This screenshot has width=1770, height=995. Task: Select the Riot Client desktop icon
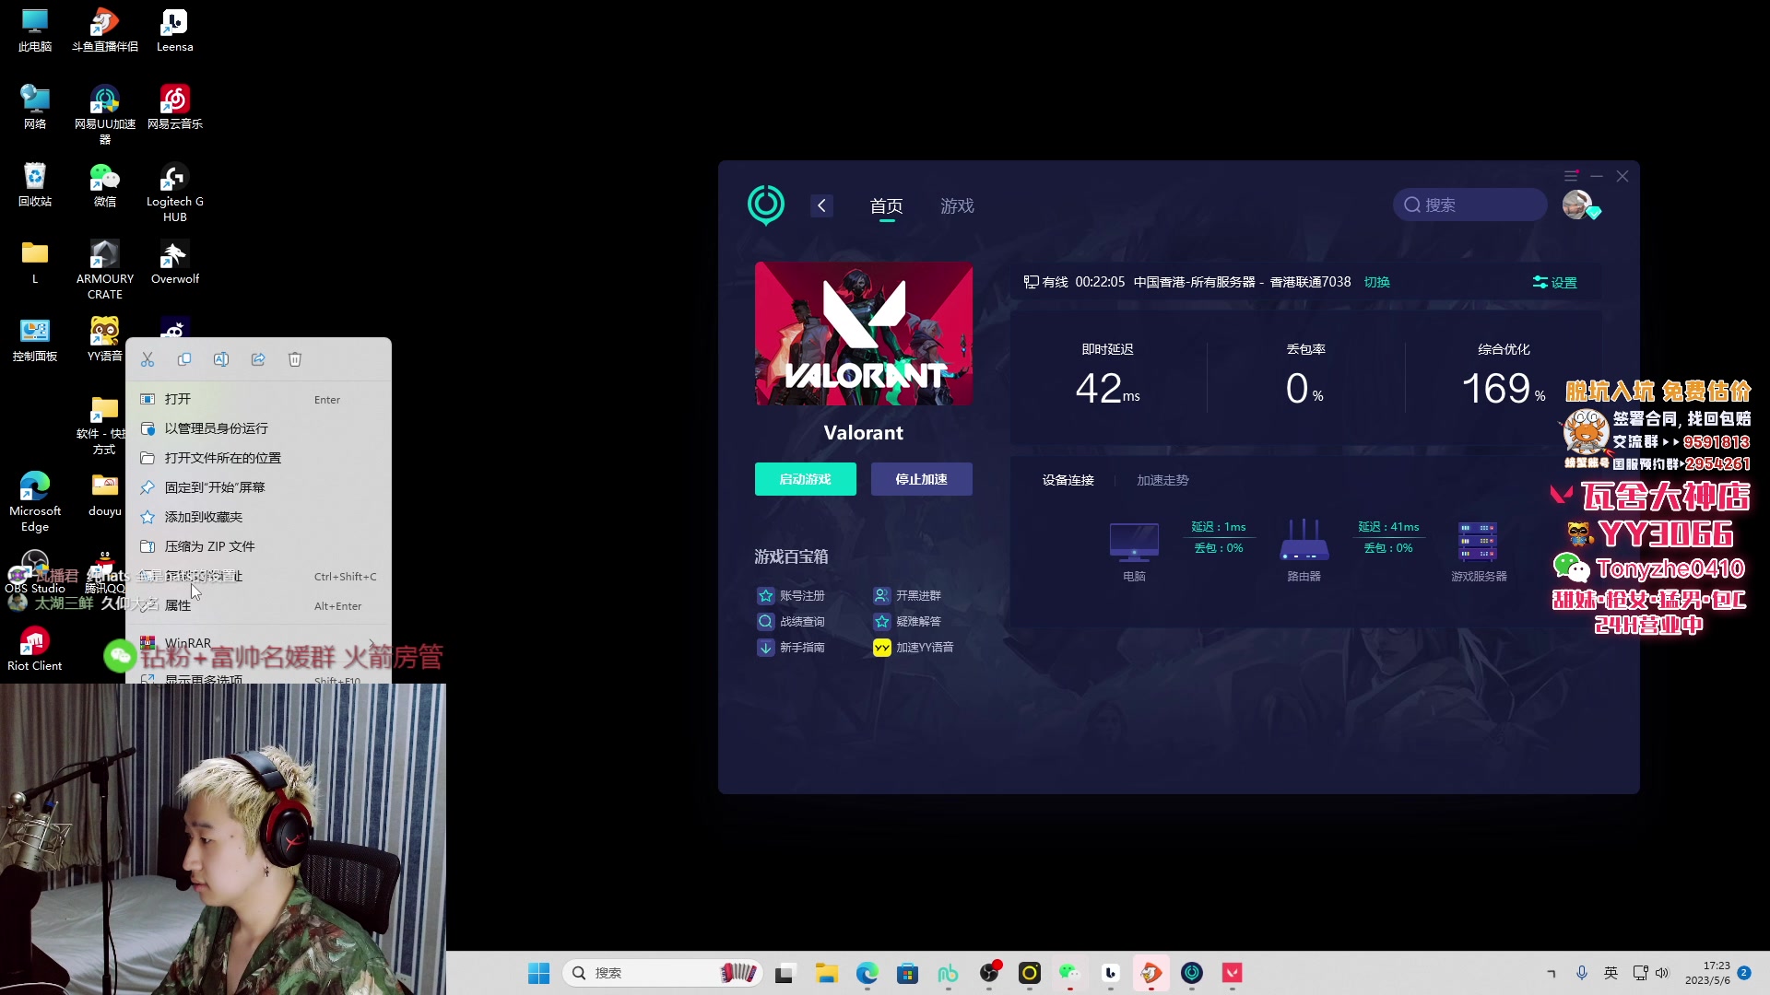coord(35,649)
